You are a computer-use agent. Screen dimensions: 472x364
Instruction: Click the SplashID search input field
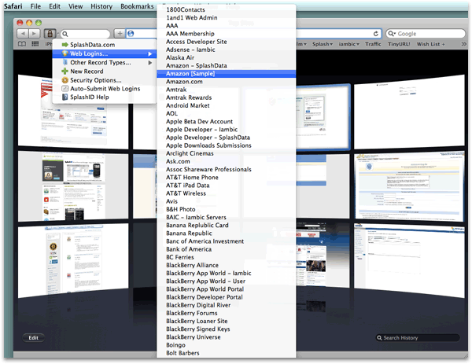pos(86,34)
